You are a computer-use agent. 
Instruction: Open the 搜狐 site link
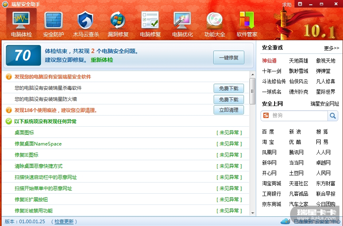[x=322, y=132]
